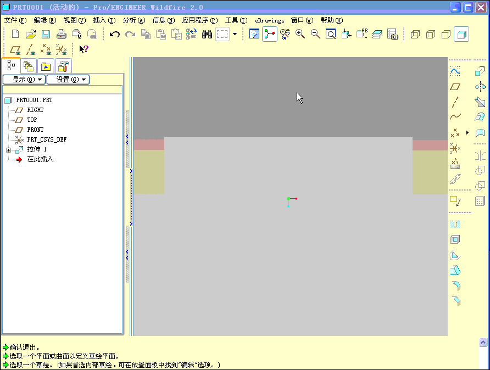Switch to the model tree tab
The width and height of the screenshot is (490, 370).
pyautogui.click(x=11, y=65)
